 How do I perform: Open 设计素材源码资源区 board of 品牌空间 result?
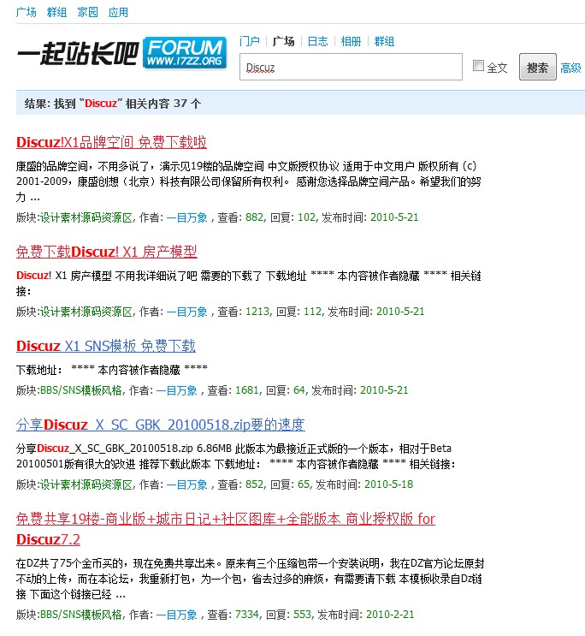pos(86,217)
